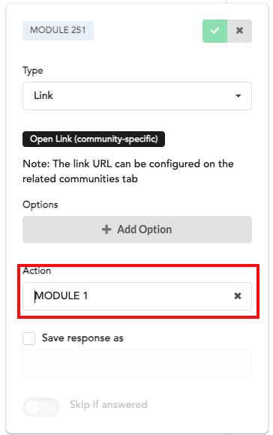Cancel editing with the gray X button
The height and width of the screenshot is (435, 273).
239,31
